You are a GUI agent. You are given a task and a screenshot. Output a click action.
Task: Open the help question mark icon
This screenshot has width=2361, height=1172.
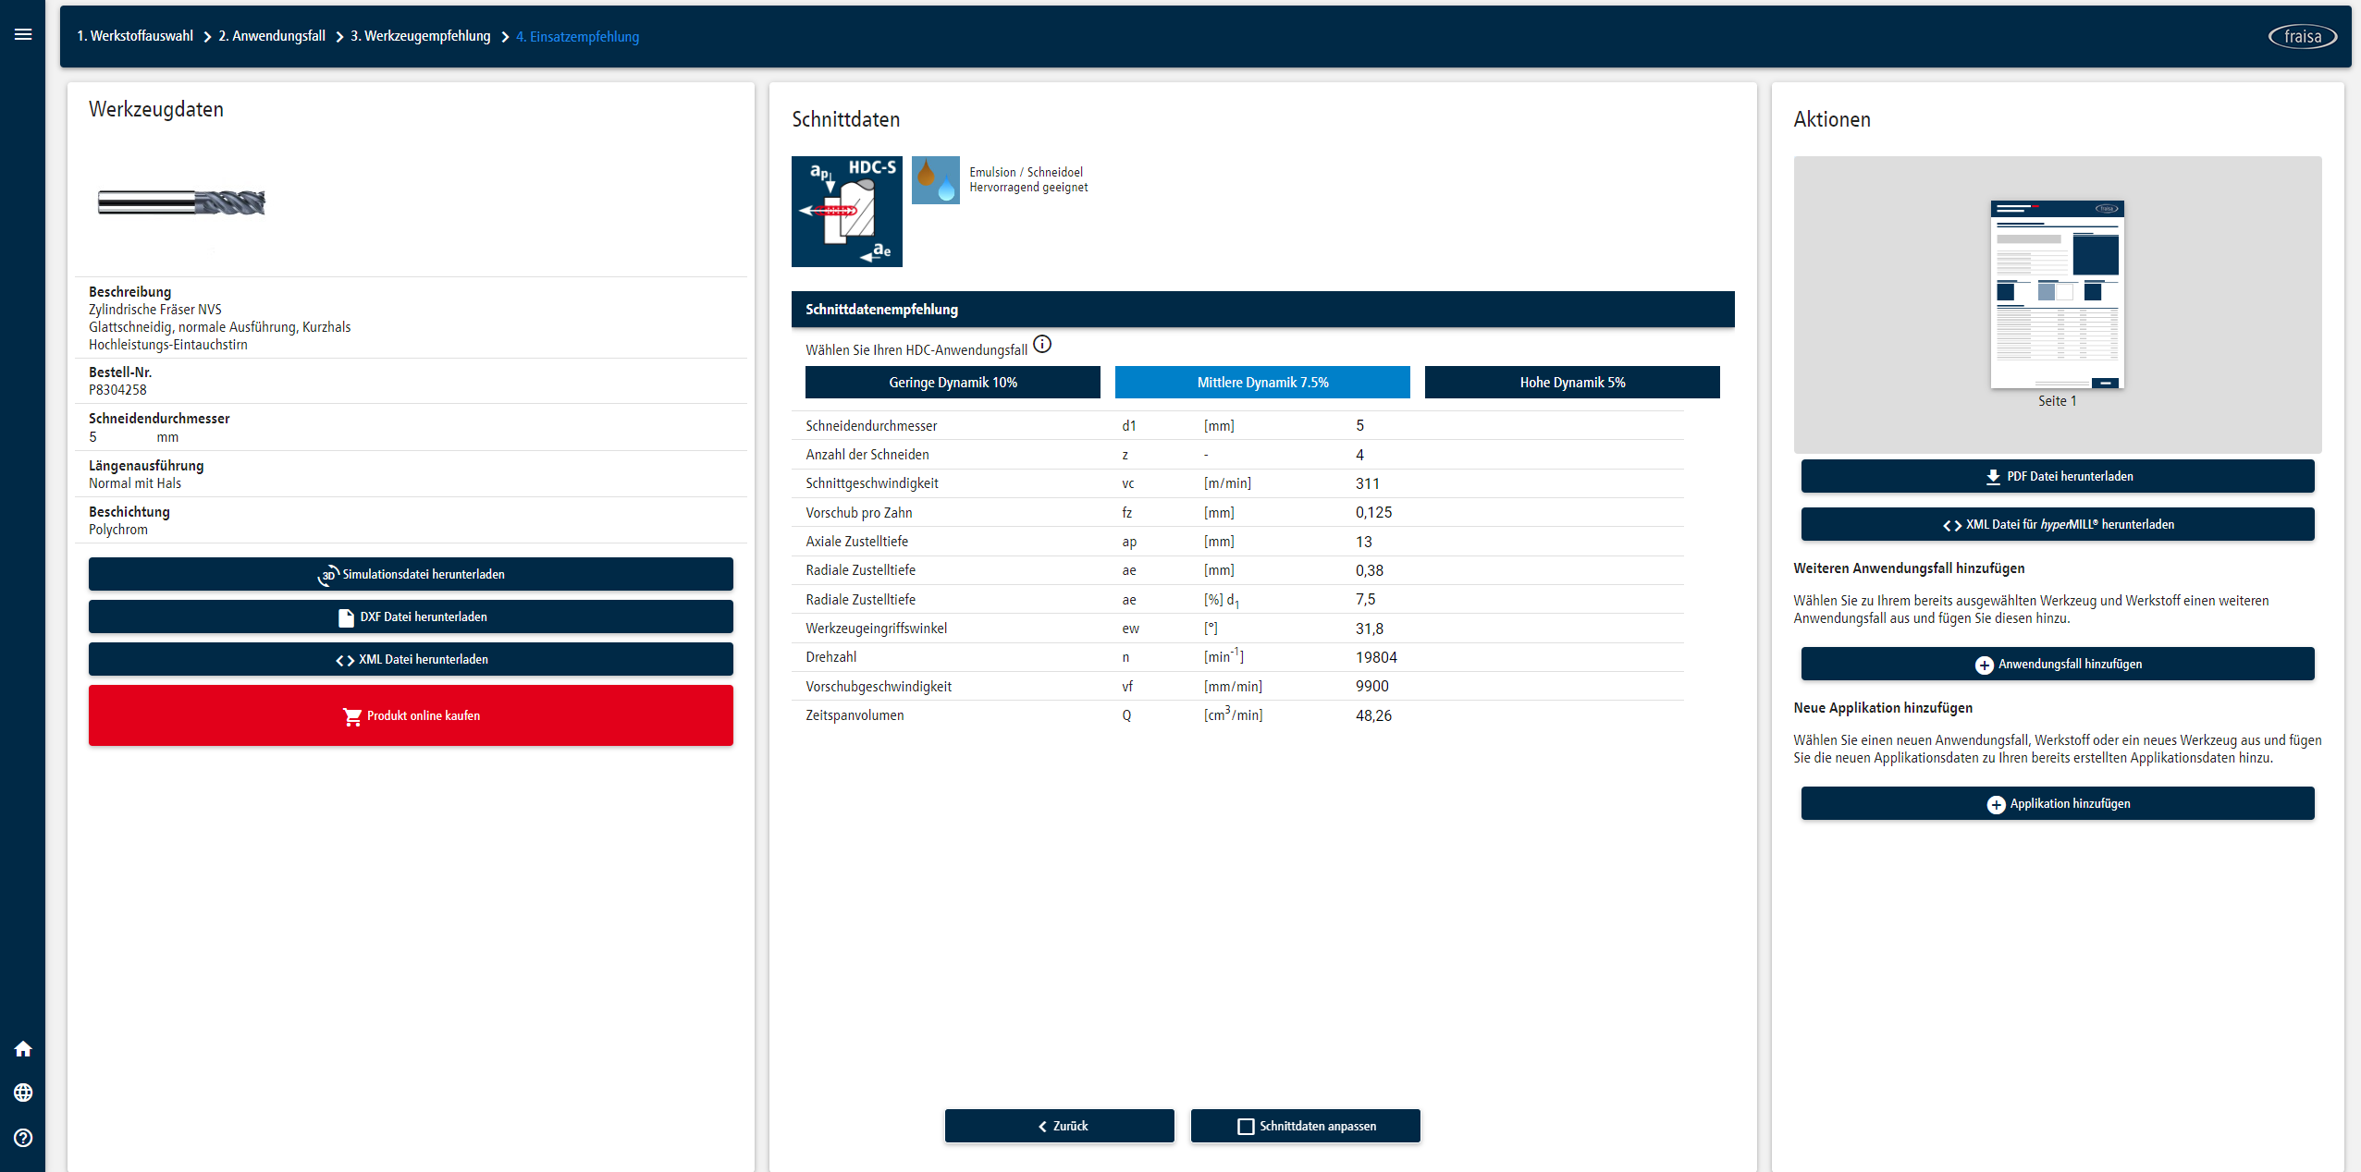[x=23, y=1138]
